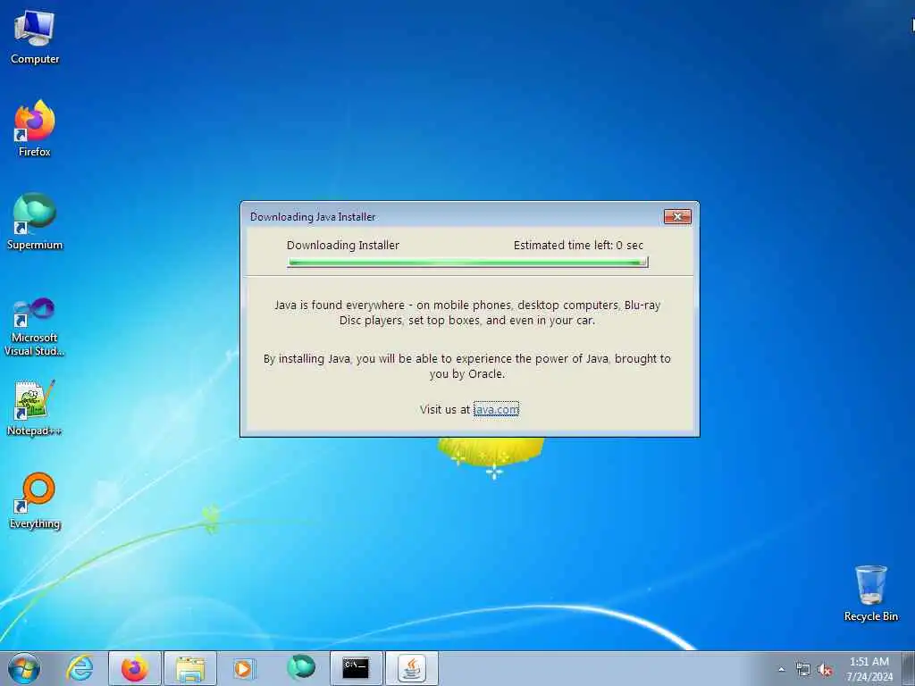Open Windows Explorer folder in taskbar
The height and width of the screenshot is (686, 915).
(190, 668)
